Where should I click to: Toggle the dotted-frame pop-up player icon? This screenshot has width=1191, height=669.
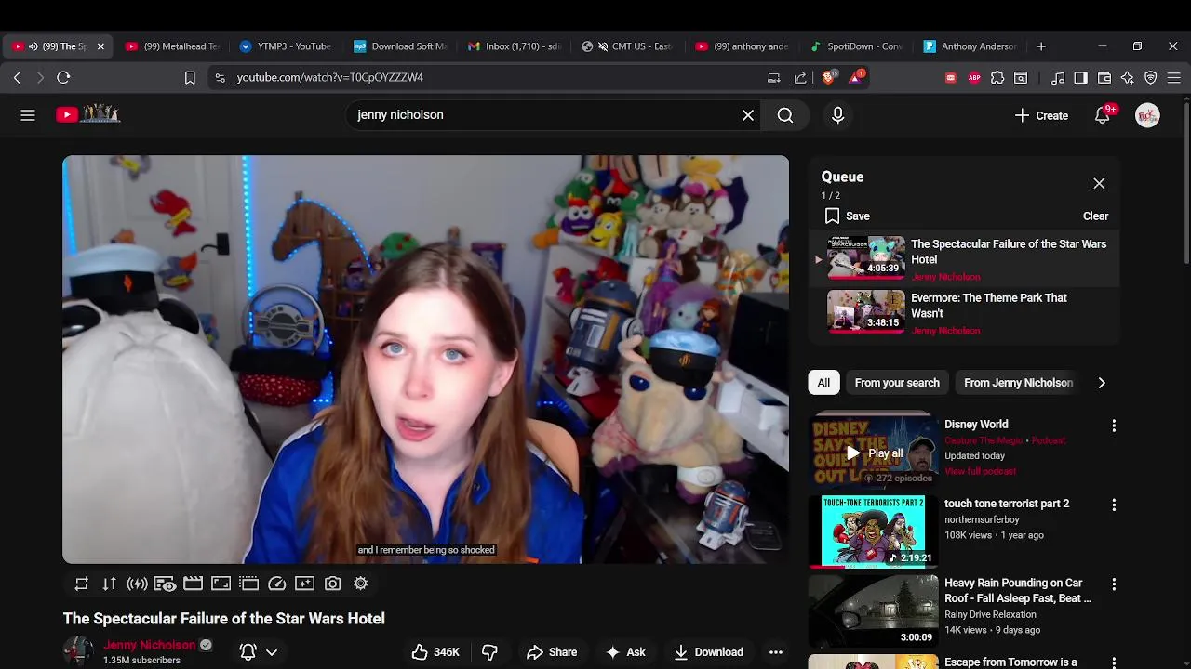click(248, 584)
